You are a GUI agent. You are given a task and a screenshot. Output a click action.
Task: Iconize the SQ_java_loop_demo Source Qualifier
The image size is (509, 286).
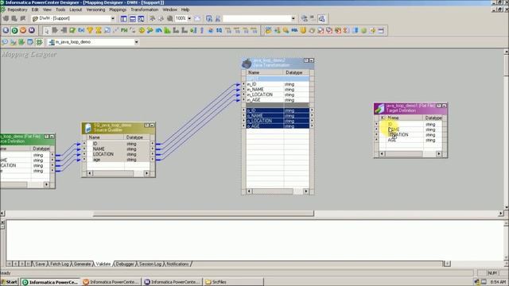[152, 126]
